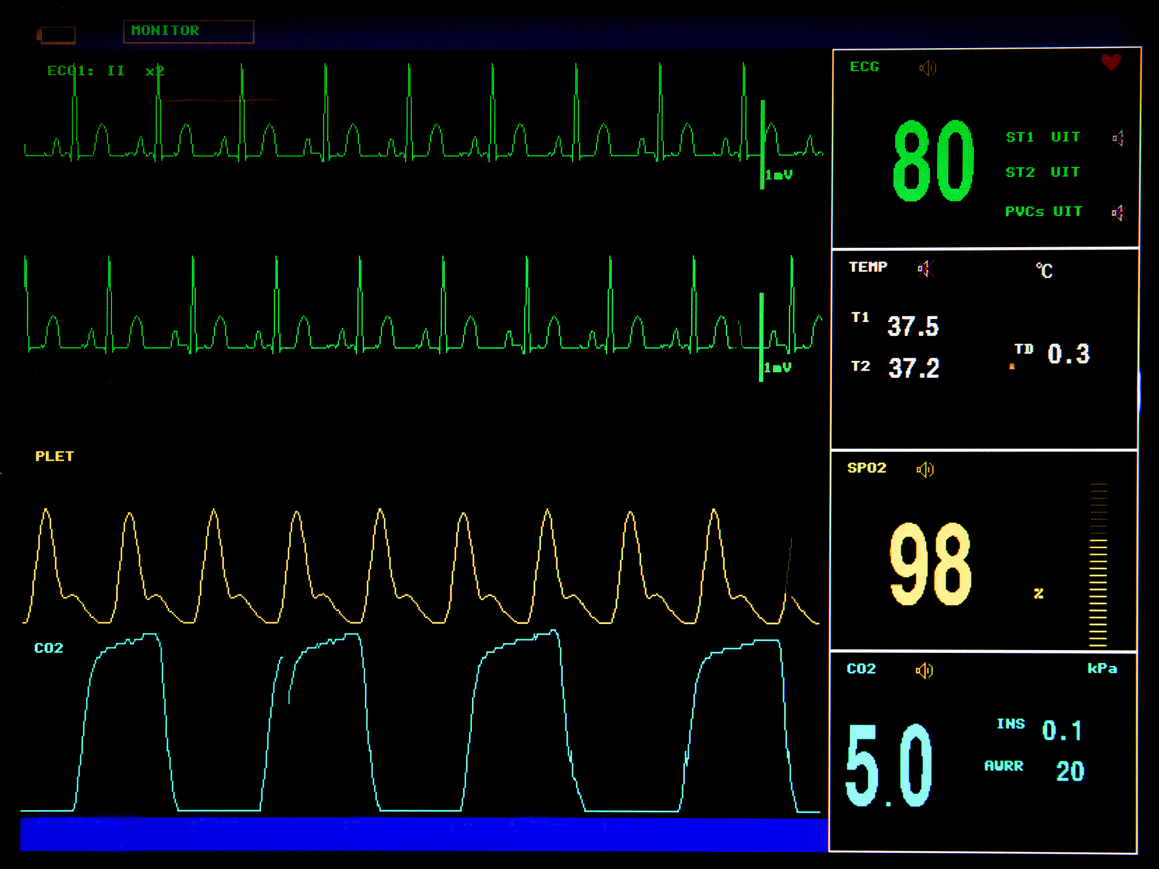Screen dimensions: 1159x869
Task: Click the CO2 speaker icon
Action: click(x=924, y=670)
